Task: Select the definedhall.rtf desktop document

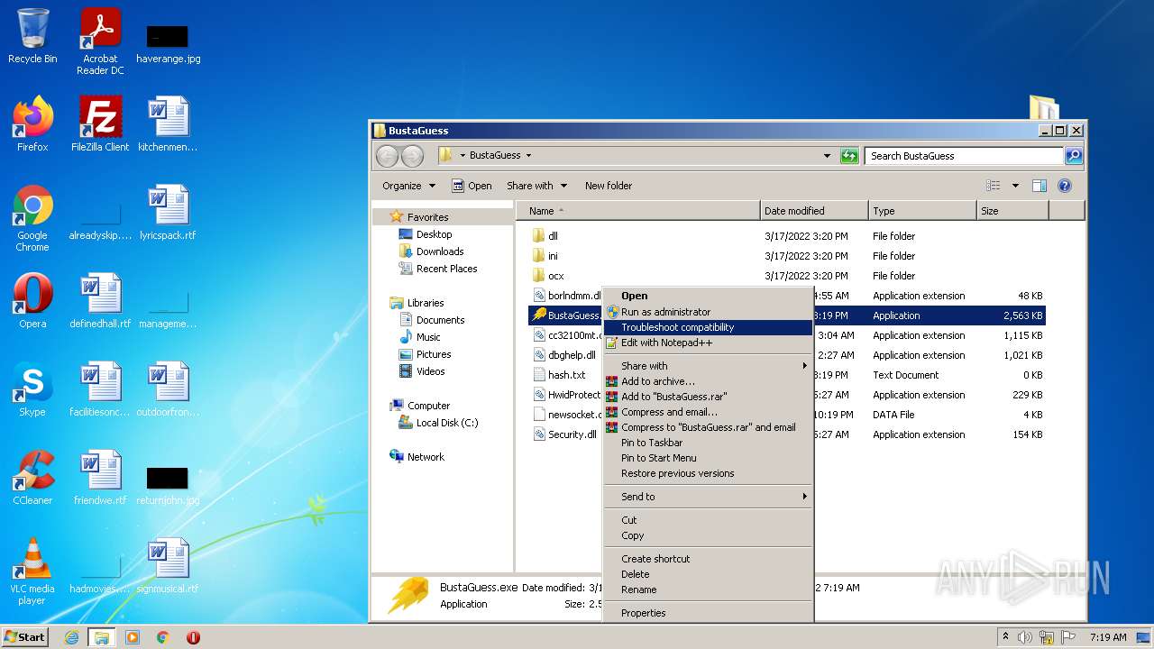Action: (100, 301)
